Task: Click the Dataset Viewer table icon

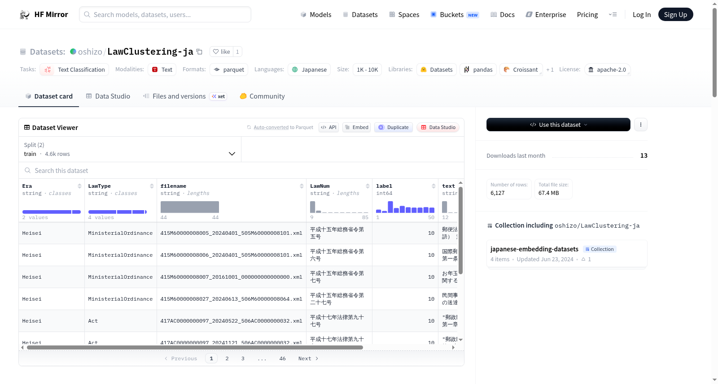Action: pos(27,128)
